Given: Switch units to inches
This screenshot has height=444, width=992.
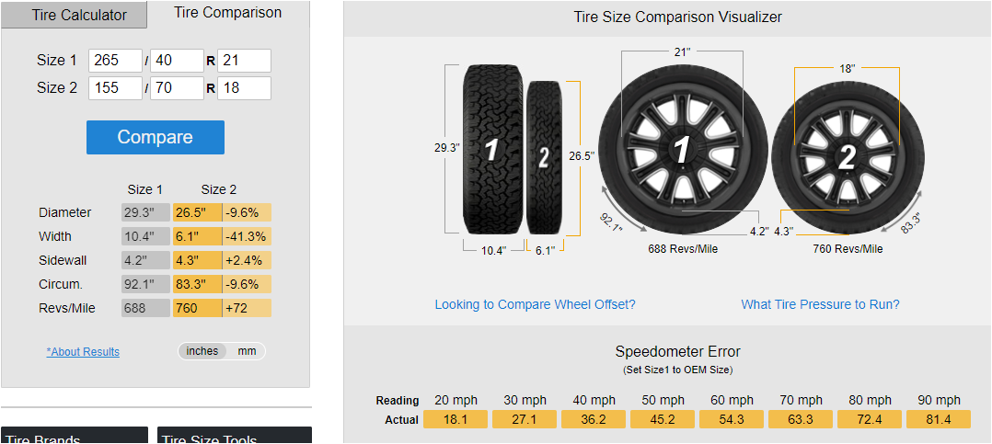Looking at the screenshot, I should pyautogui.click(x=202, y=351).
